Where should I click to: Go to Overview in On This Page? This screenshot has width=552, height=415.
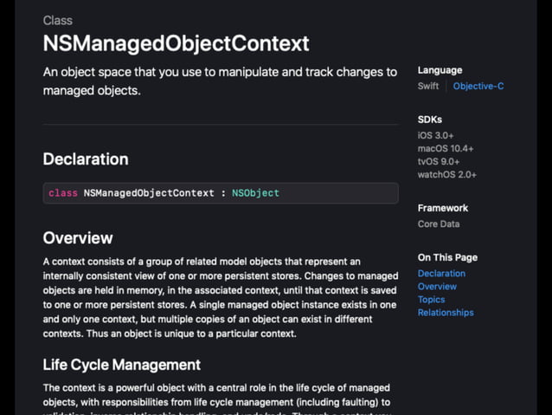pos(437,287)
